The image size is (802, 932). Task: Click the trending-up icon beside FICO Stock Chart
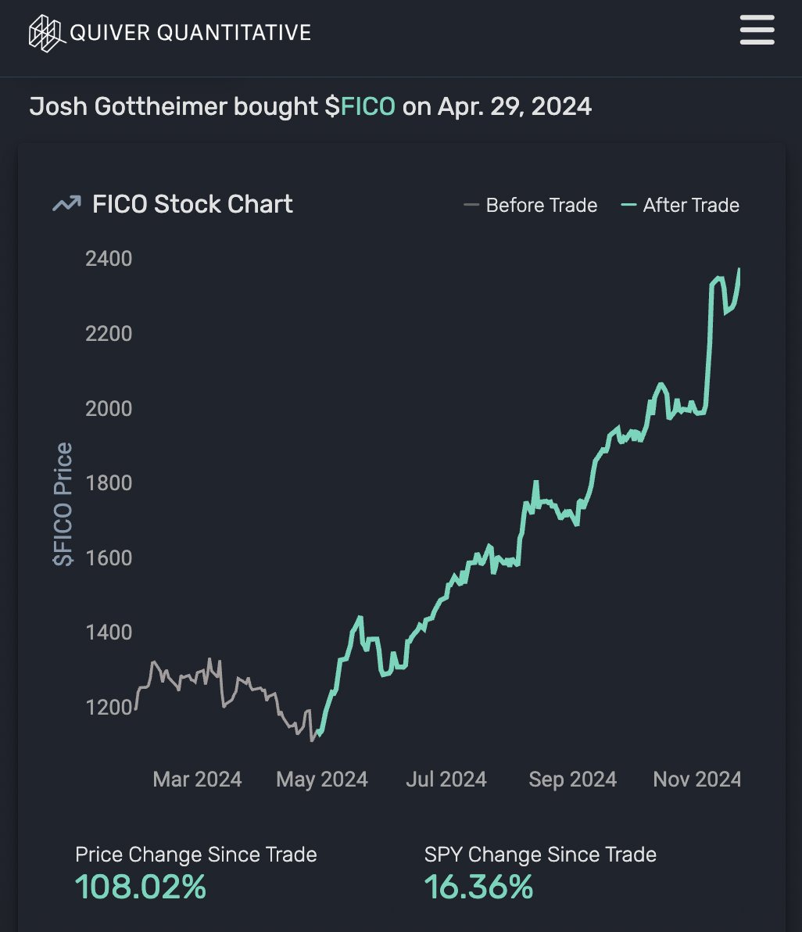point(66,205)
